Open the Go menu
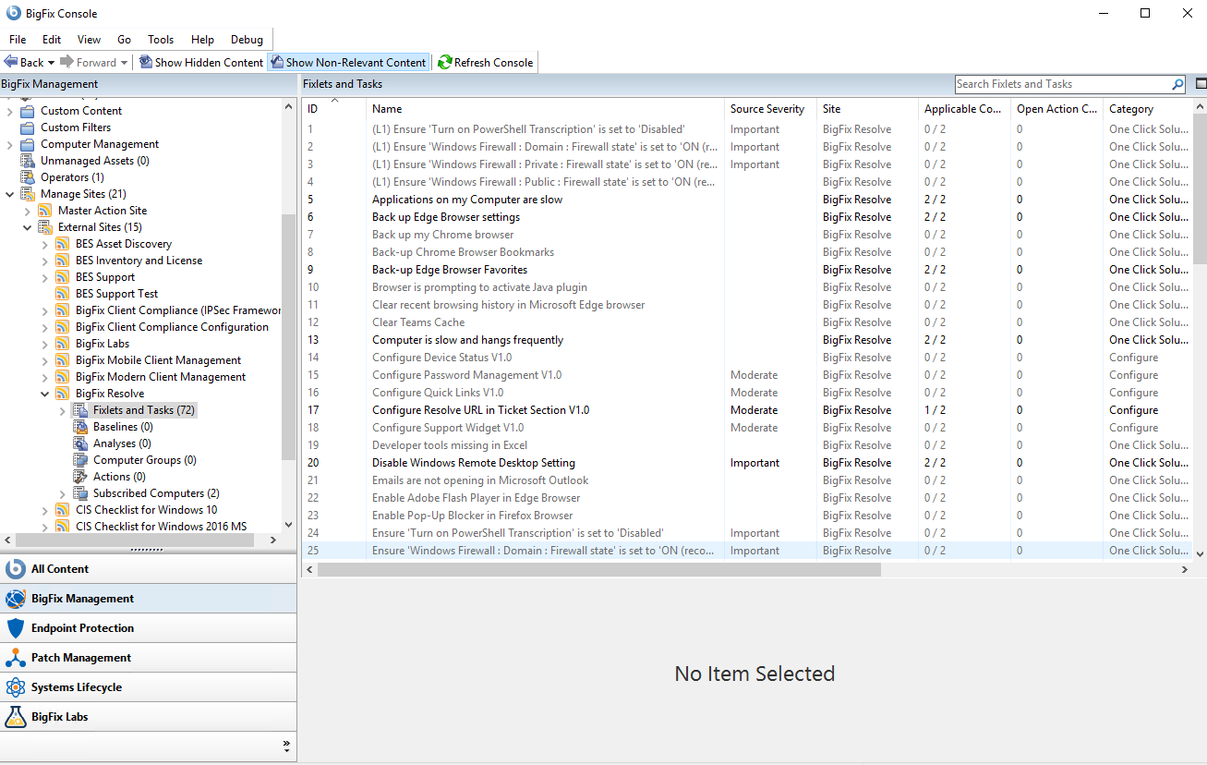The height and width of the screenshot is (765, 1207). pos(125,40)
